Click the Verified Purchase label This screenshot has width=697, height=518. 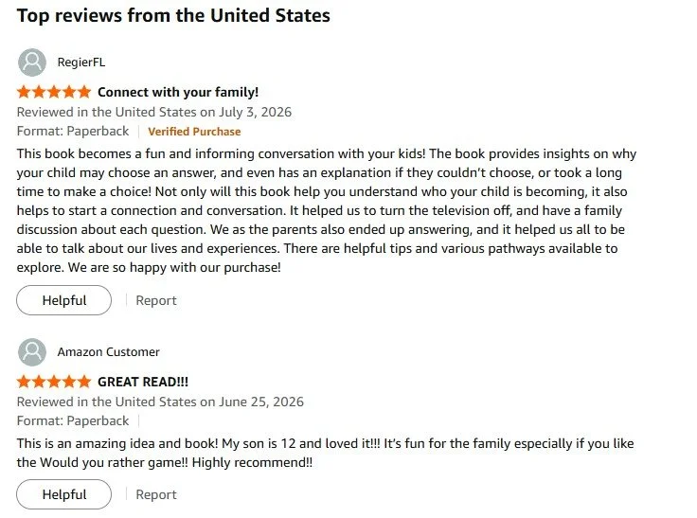pyautogui.click(x=194, y=132)
